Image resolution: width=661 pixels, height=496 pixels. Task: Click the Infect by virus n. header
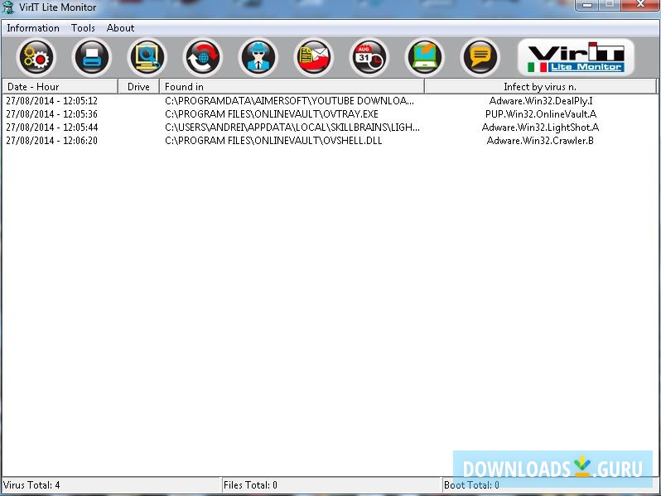tap(540, 86)
